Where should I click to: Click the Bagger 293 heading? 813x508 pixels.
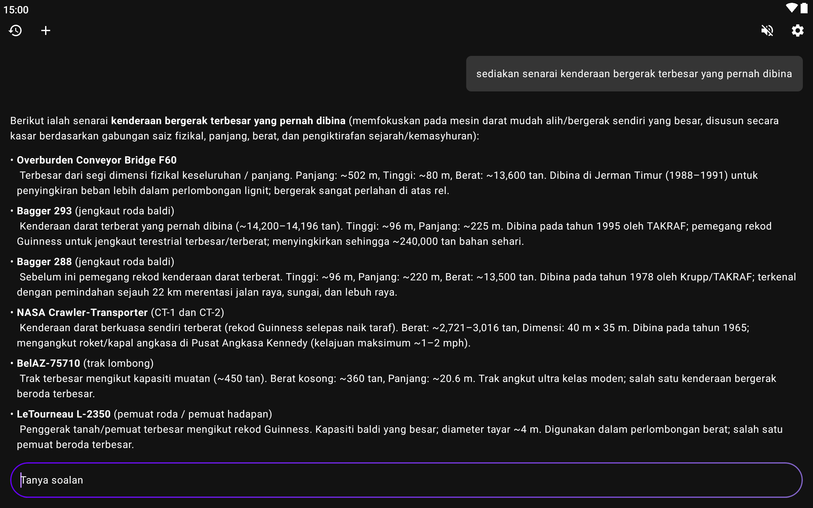coord(44,211)
